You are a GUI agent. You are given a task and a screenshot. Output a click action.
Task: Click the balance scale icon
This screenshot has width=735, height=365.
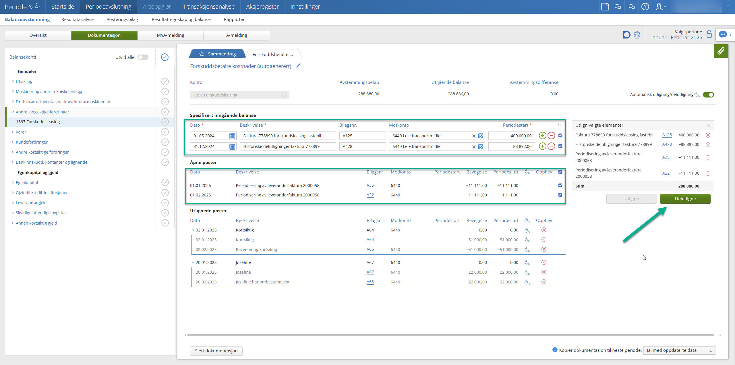tap(637, 35)
